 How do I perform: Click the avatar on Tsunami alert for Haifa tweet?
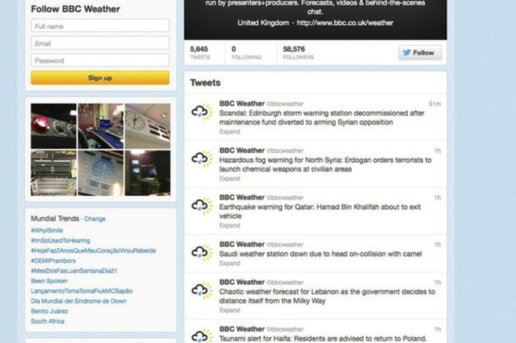pos(202,335)
